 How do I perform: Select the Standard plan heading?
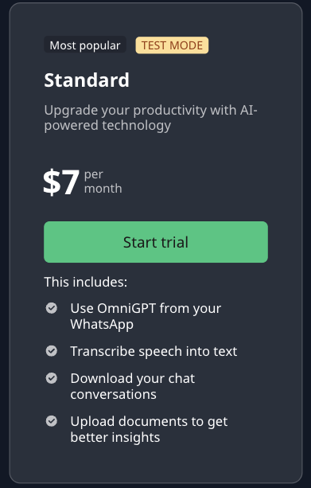click(87, 80)
